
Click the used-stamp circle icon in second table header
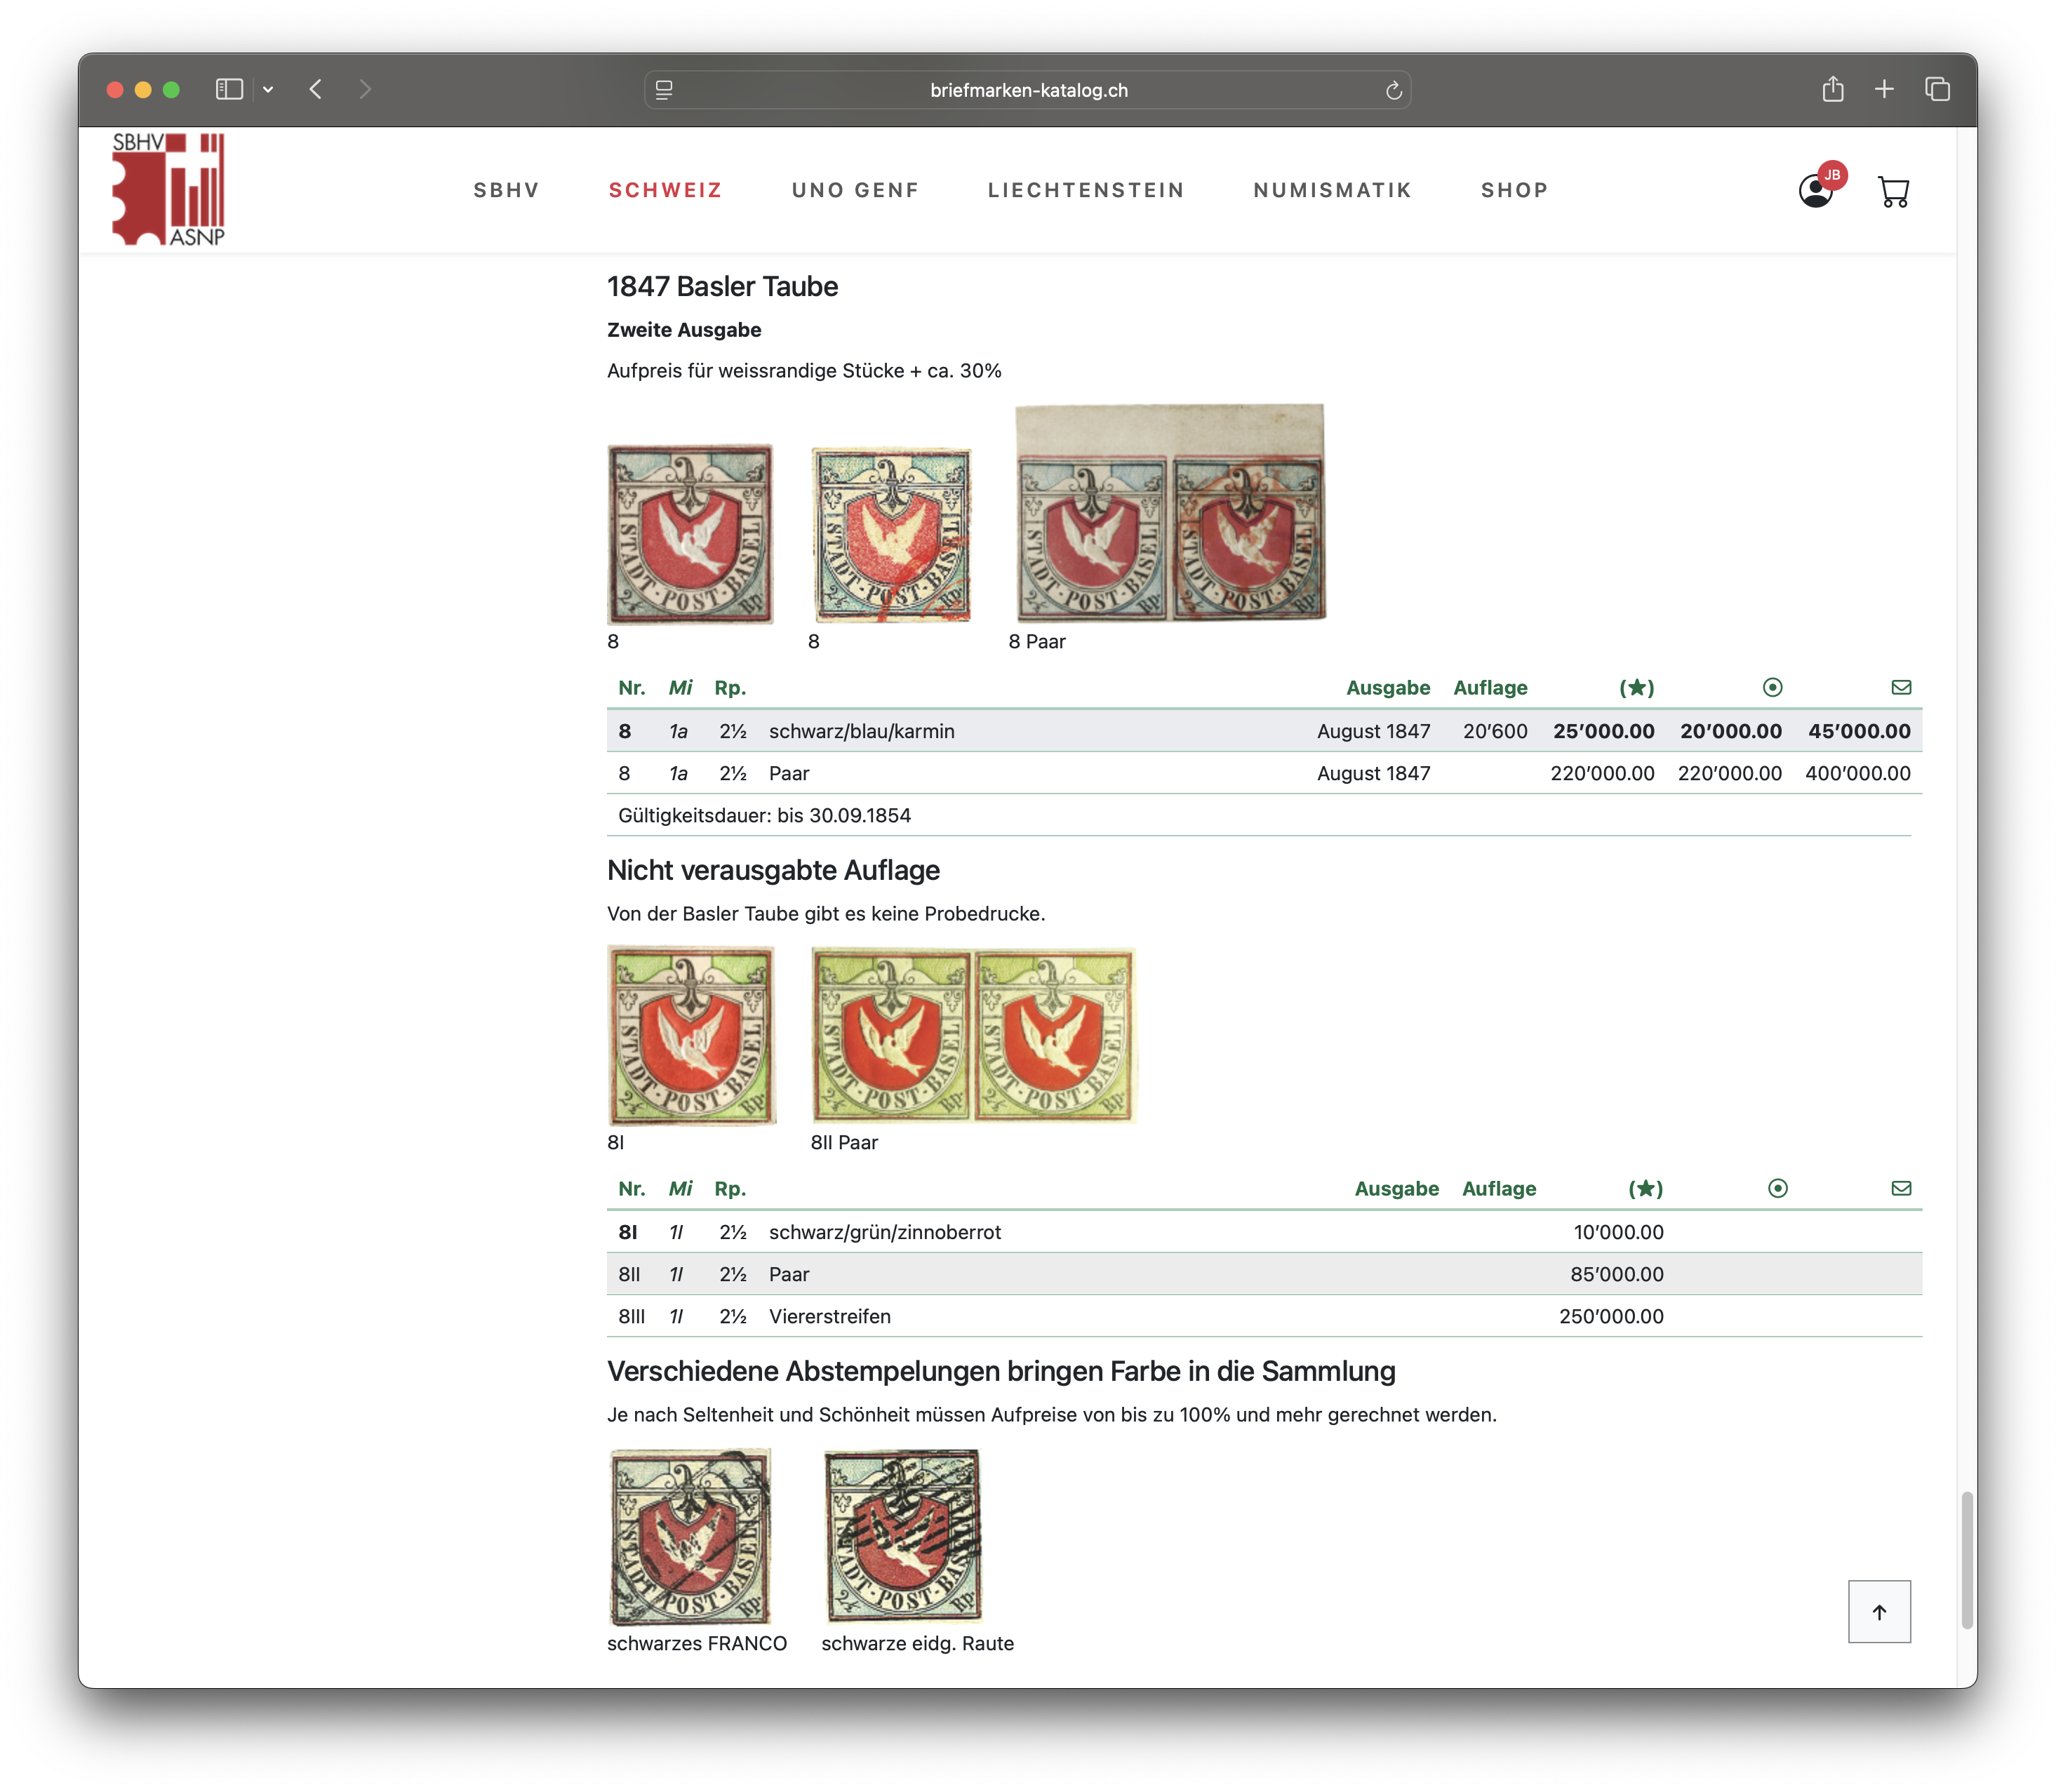pyautogui.click(x=1777, y=1188)
